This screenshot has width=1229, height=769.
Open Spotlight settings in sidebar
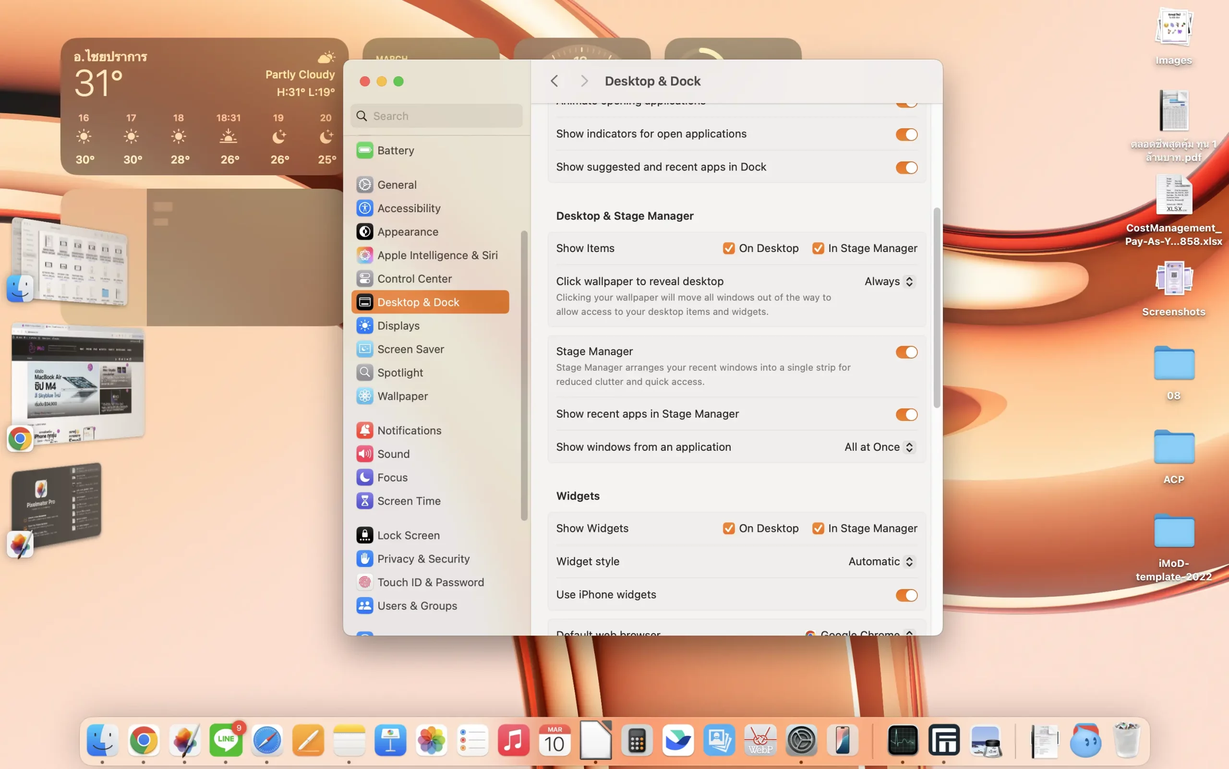click(x=400, y=372)
